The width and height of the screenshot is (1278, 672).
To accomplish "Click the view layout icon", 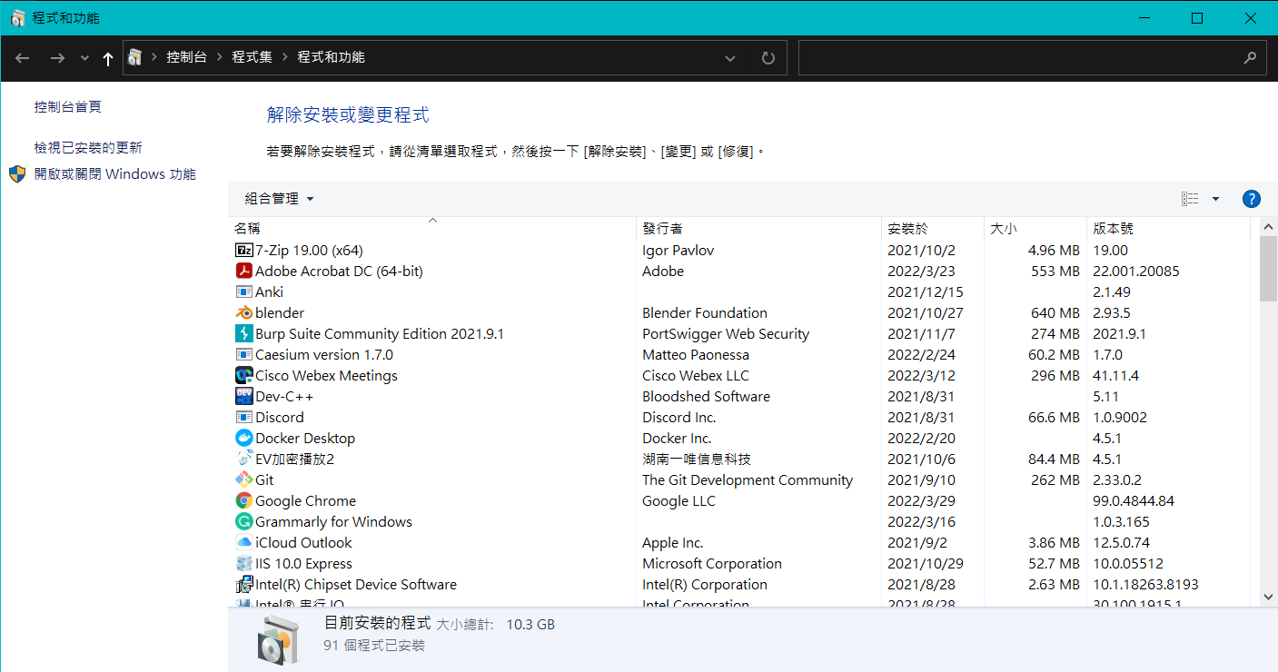I will [x=1190, y=199].
